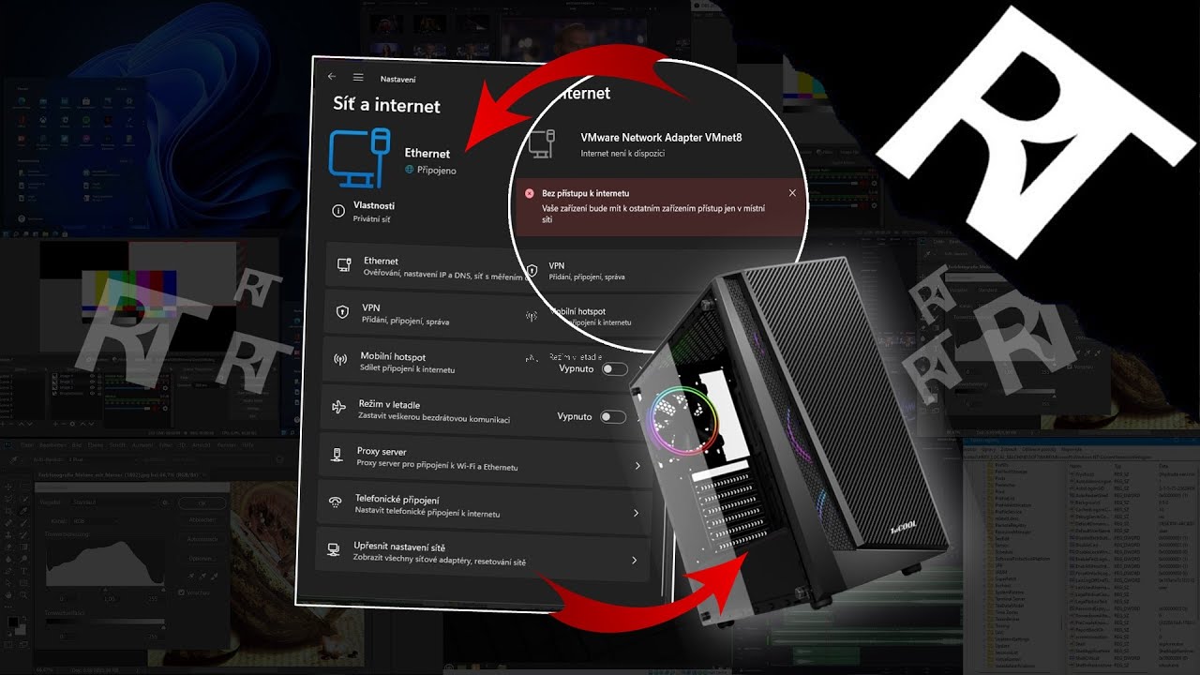Click the Nastavení window title
1200x675 pixels.
397,80
